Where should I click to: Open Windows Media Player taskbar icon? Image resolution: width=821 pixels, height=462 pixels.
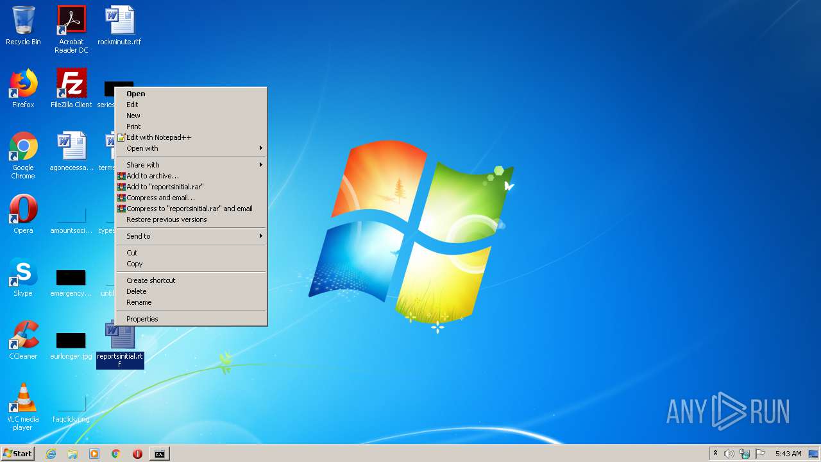[94, 454]
